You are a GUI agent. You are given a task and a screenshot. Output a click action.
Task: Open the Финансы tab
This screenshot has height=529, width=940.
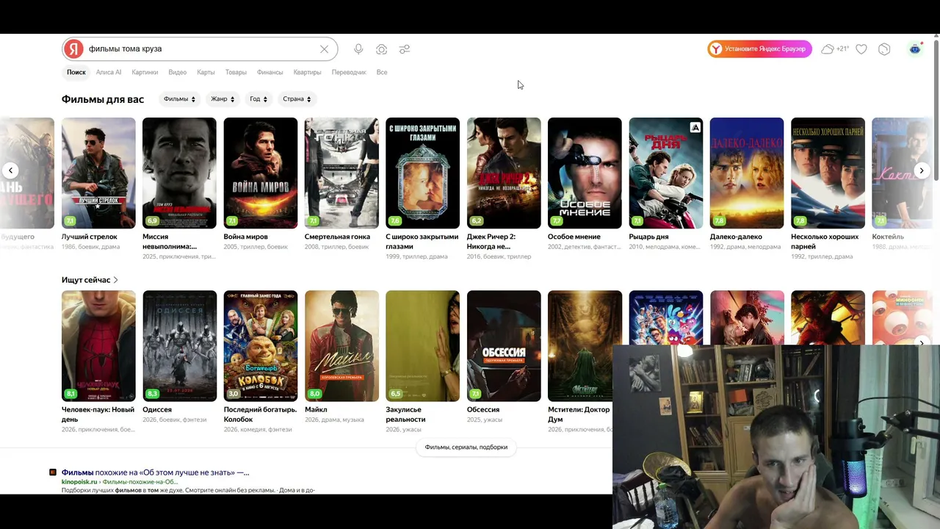click(270, 72)
